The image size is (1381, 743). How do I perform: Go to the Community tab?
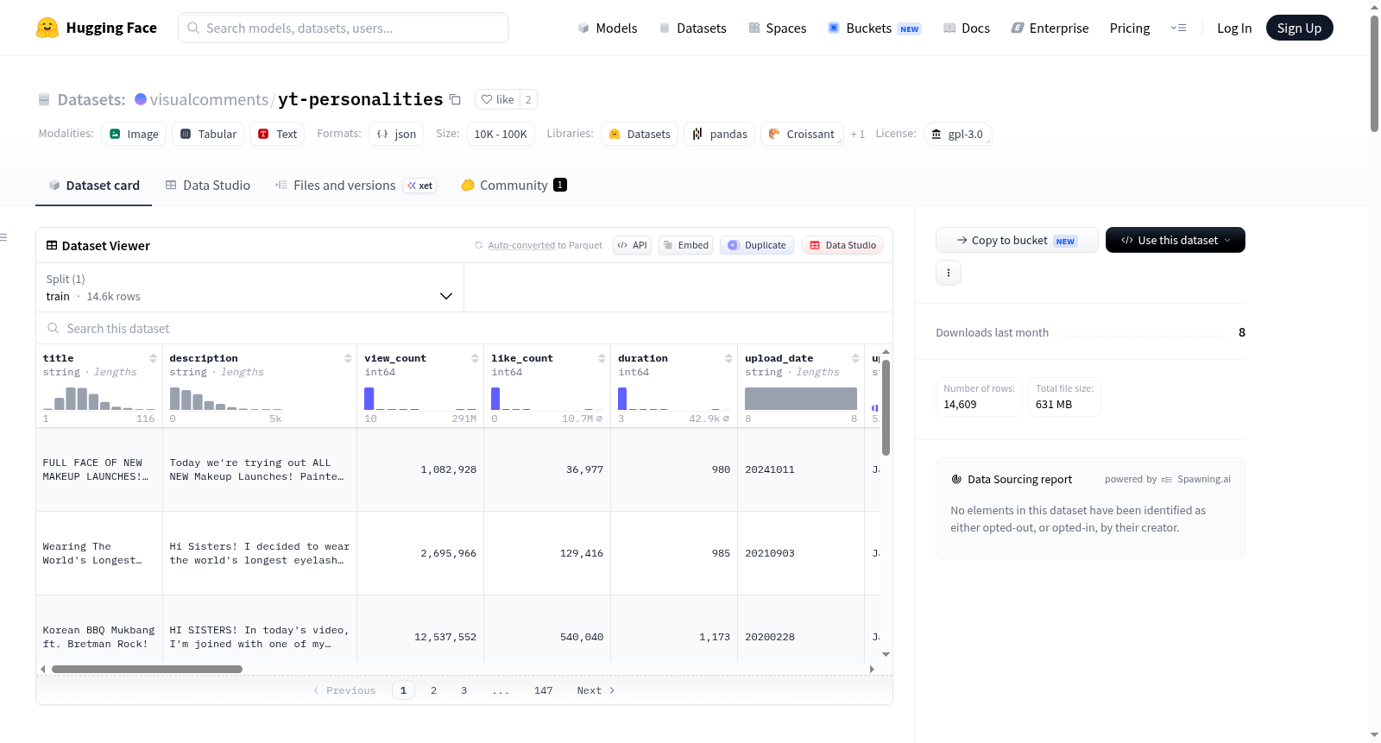(x=514, y=185)
